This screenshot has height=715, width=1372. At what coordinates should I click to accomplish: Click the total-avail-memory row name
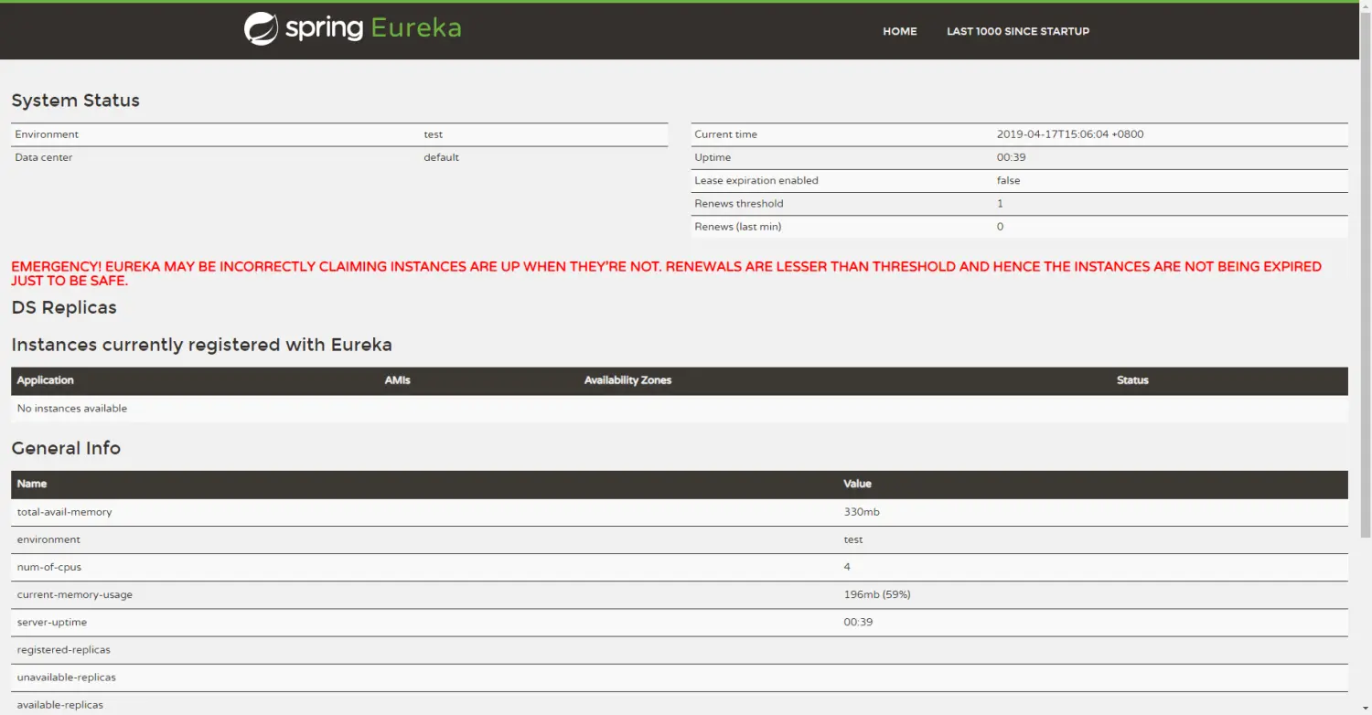click(x=64, y=512)
